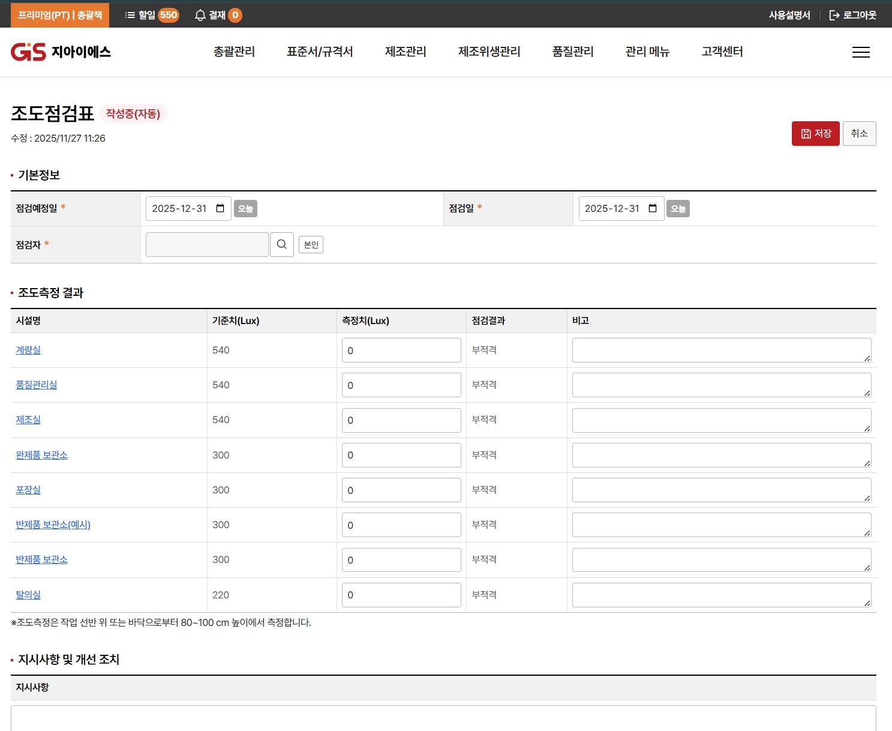Click the 측정치(Lux) column header

click(365, 320)
